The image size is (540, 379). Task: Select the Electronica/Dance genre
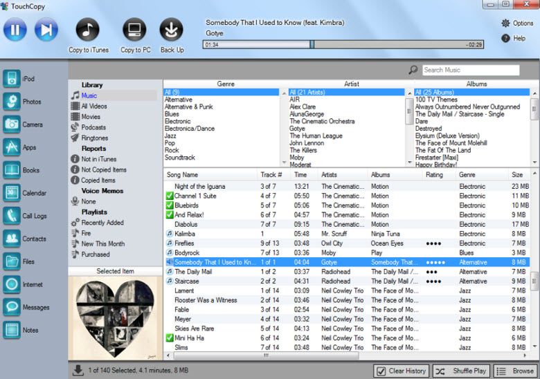(x=221, y=129)
